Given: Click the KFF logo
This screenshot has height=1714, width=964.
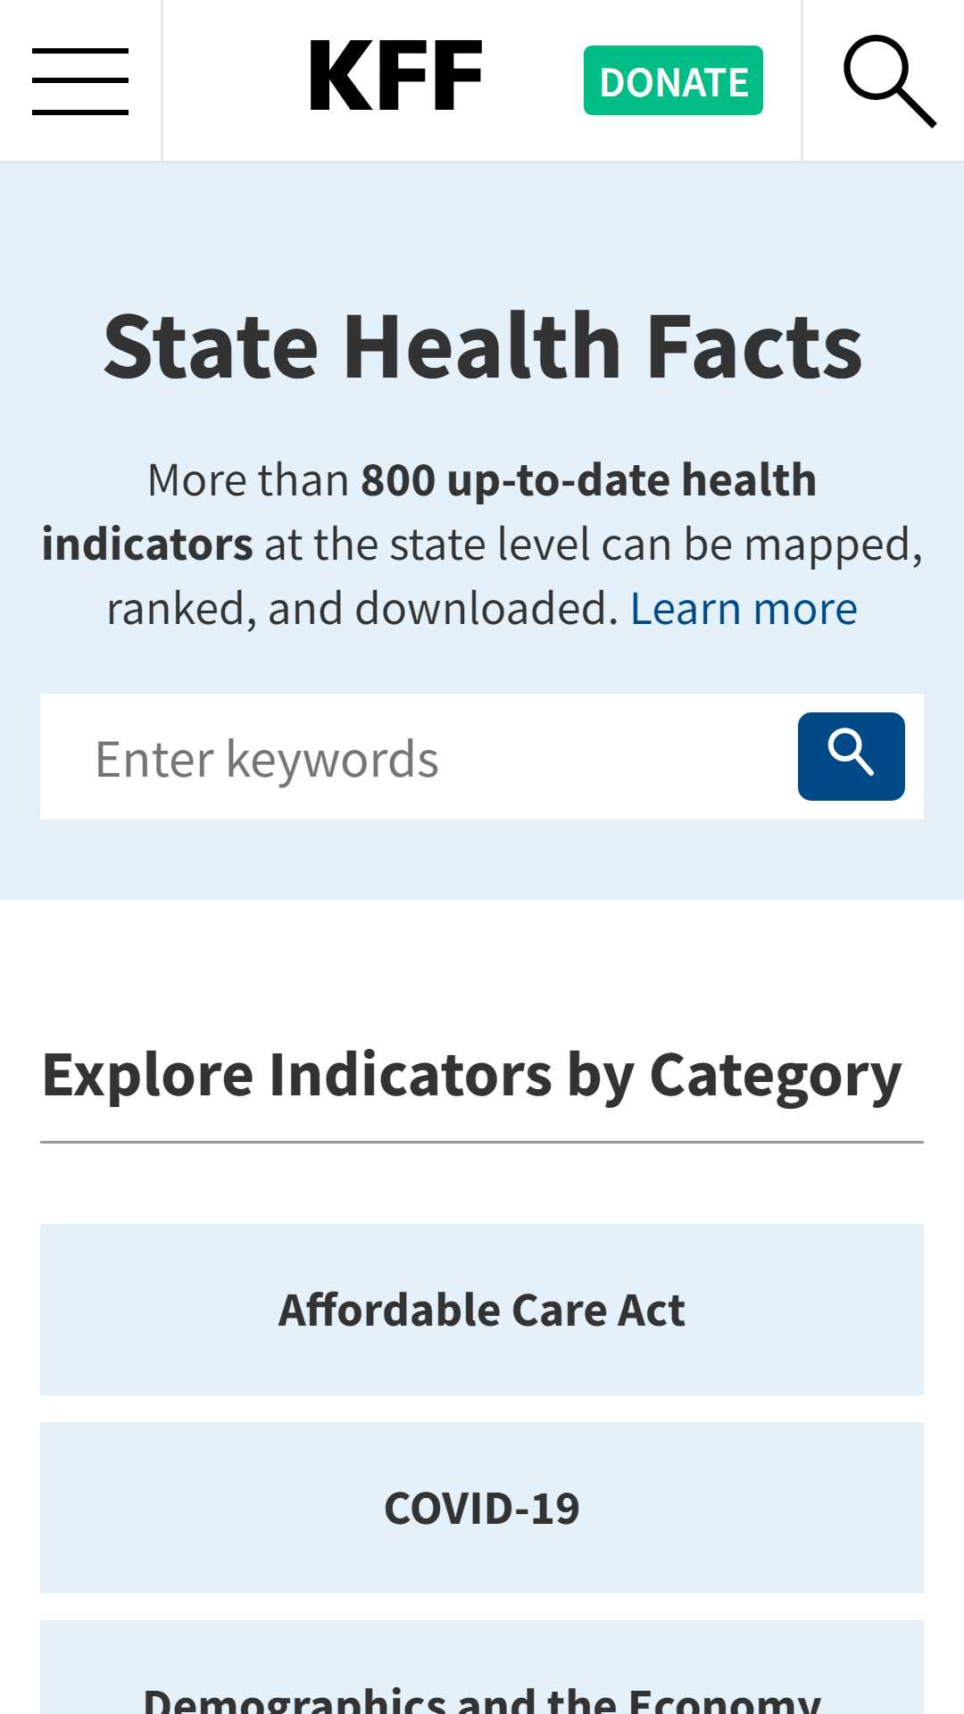Looking at the screenshot, I should click(x=395, y=77).
